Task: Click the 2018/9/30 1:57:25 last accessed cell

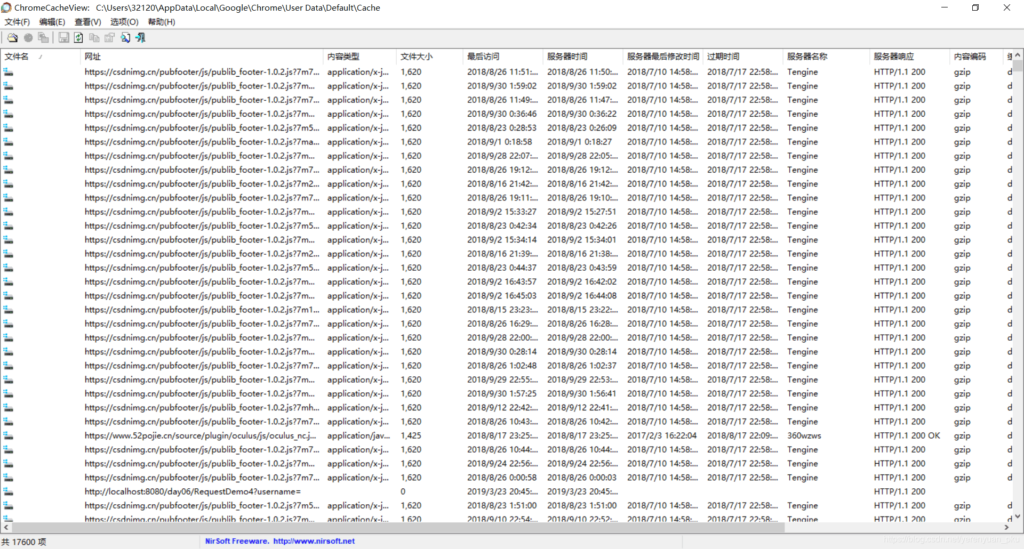Action: 502,393
